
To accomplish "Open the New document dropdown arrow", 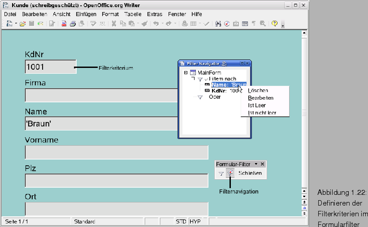I will 16,24.
